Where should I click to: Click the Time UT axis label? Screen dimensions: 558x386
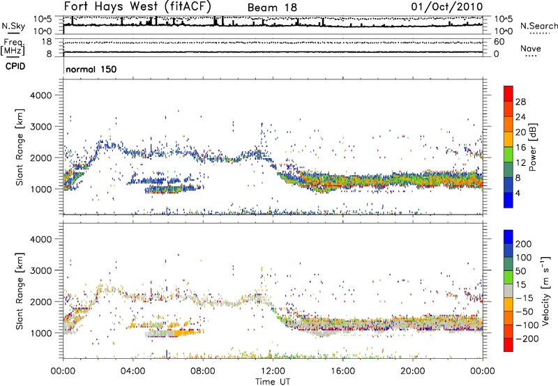click(x=273, y=381)
